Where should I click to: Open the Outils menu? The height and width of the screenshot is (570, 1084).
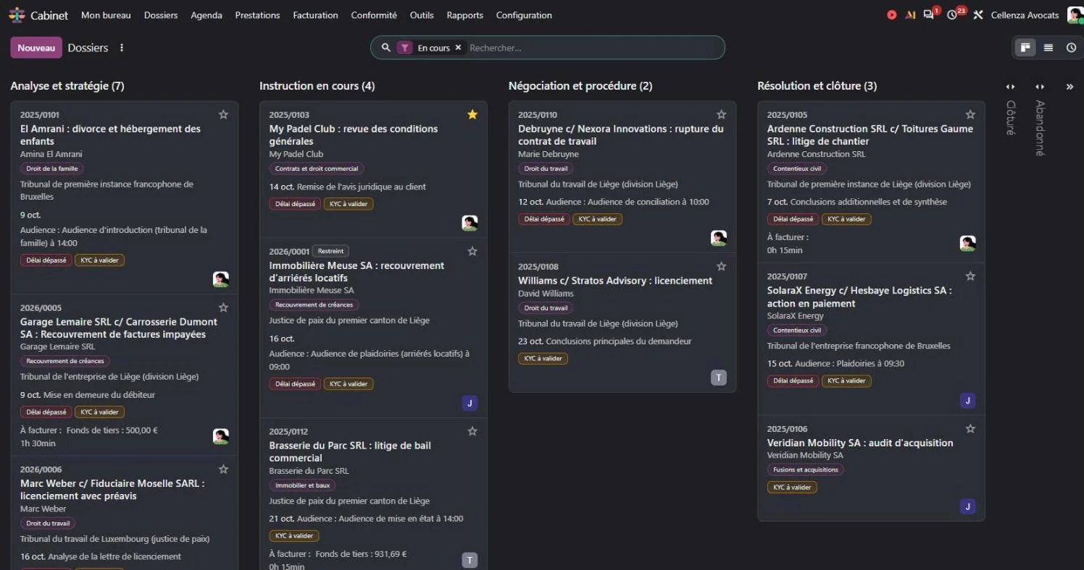pos(422,14)
